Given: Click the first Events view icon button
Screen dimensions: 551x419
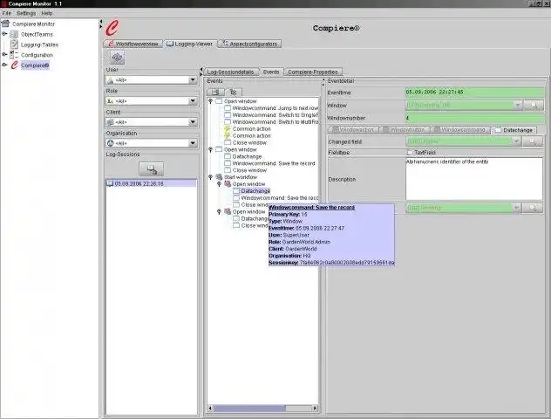Looking at the screenshot, I should click(x=215, y=93).
